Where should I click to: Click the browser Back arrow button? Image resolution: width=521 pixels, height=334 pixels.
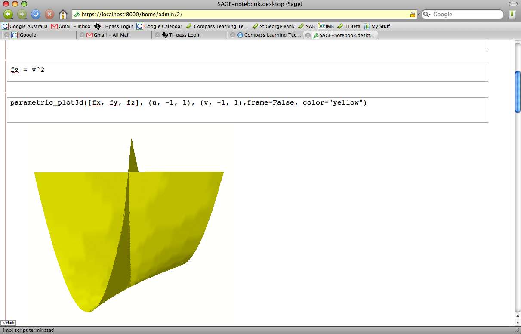(x=9, y=14)
